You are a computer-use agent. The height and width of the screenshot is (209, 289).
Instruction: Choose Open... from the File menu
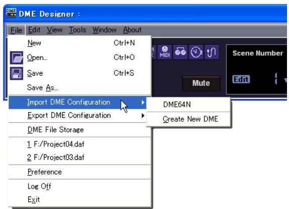click(80, 58)
